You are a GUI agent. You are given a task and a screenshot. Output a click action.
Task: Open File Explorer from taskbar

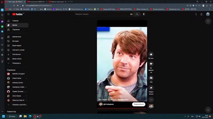[x=25, y=116]
